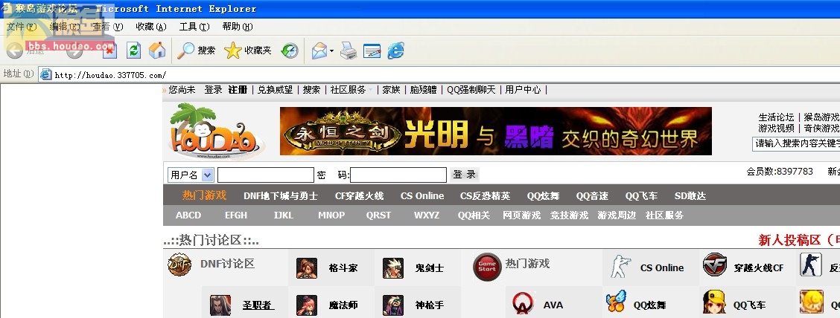Open the 兑换威望 link
Screen dimensions: 840x318
coord(276,90)
